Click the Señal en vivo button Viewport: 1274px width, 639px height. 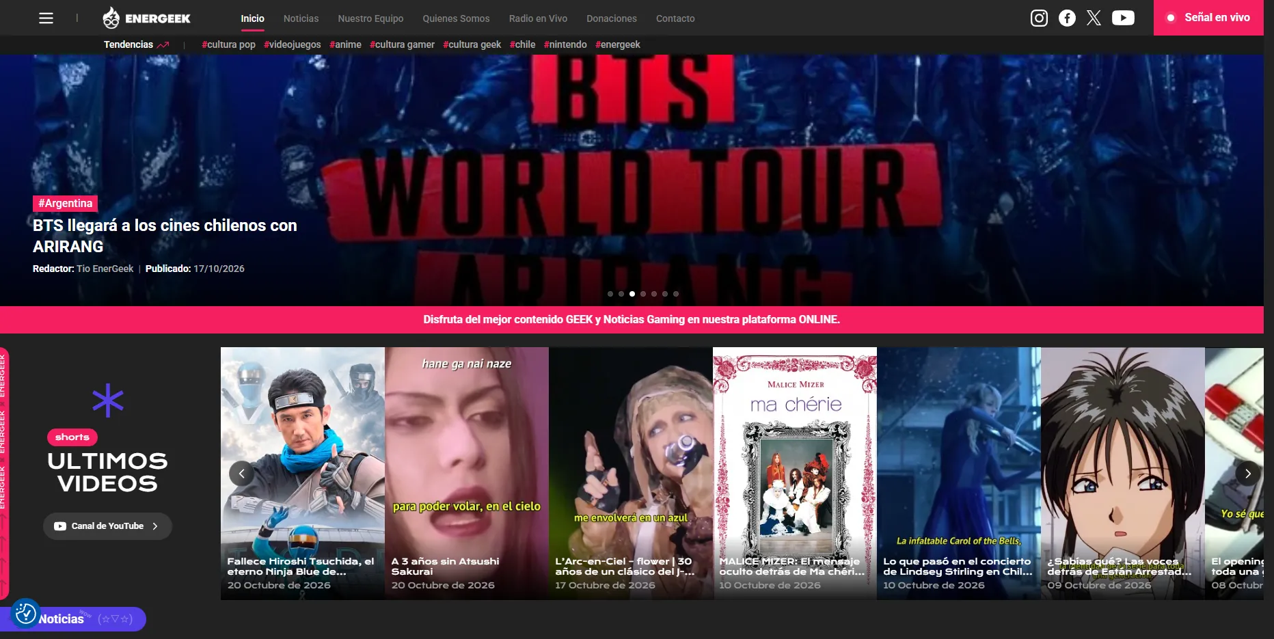[x=1208, y=18]
